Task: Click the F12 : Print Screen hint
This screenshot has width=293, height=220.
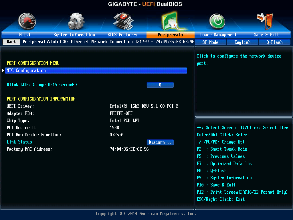Action: click(242, 192)
